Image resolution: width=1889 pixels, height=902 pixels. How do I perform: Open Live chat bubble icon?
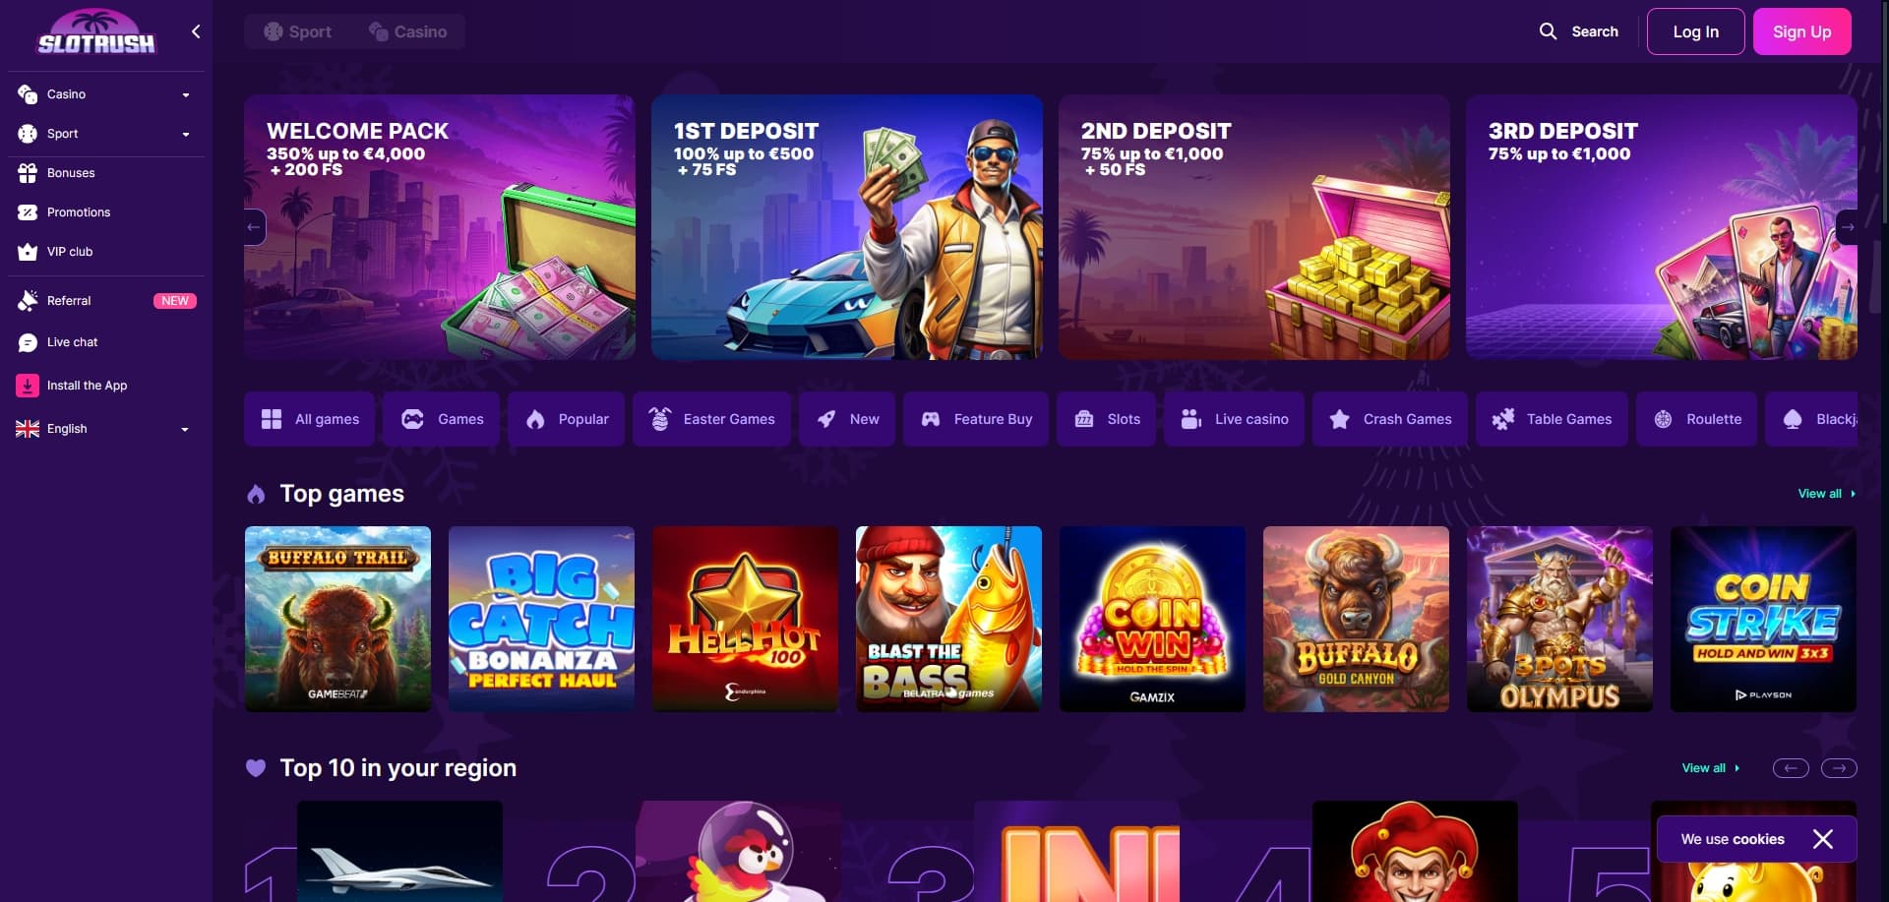[x=28, y=342]
